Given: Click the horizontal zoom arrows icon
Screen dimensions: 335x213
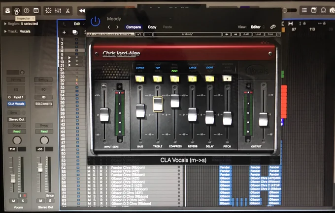Looking at the screenshot, I should coord(320,24).
